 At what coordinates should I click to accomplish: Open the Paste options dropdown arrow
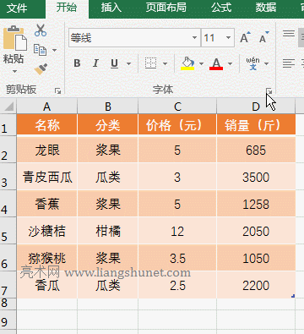[x=14, y=72]
